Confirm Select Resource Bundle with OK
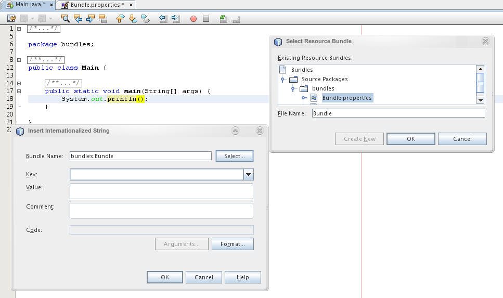This screenshot has height=298, width=503. click(x=411, y=139)
